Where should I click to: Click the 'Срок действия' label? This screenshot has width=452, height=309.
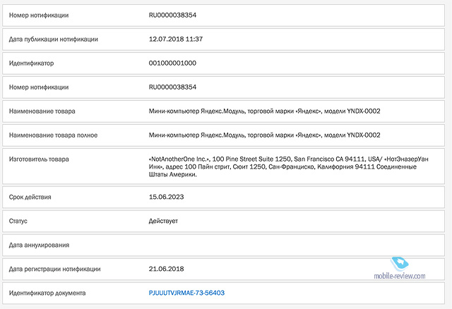pyautogui.click(x=30, y=198)
